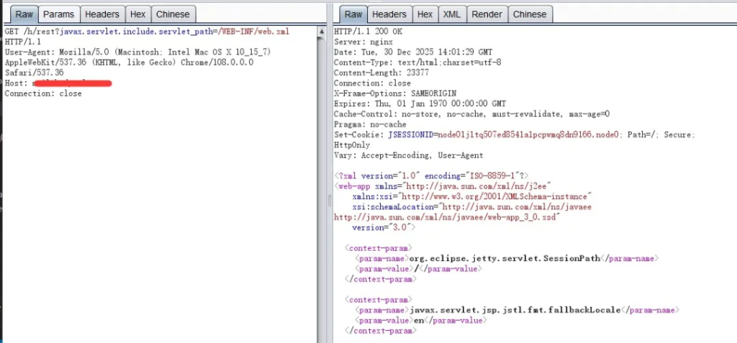The width and height of the screenshot is (737, 343).
Task: Select the response Raw tab
Action: 353,14
